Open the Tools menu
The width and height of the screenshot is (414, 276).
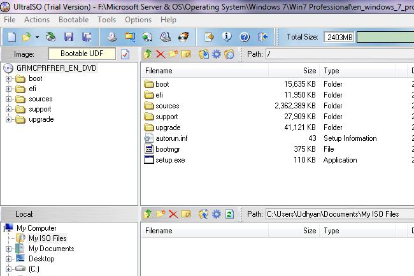[x=106, y=20]
